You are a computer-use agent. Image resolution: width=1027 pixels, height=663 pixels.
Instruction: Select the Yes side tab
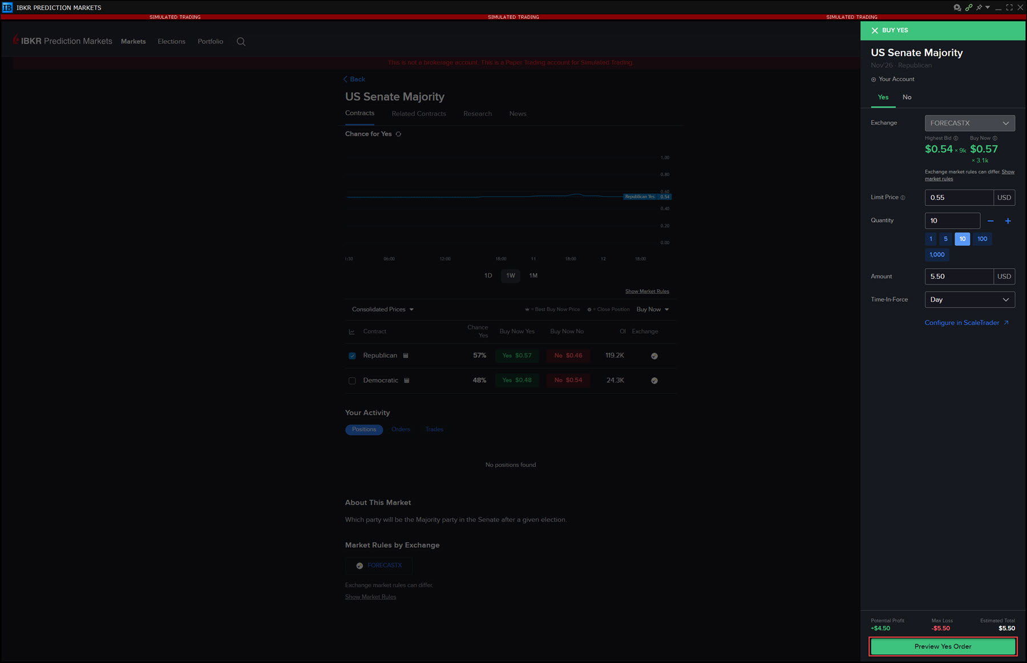(x=883, y=98)
